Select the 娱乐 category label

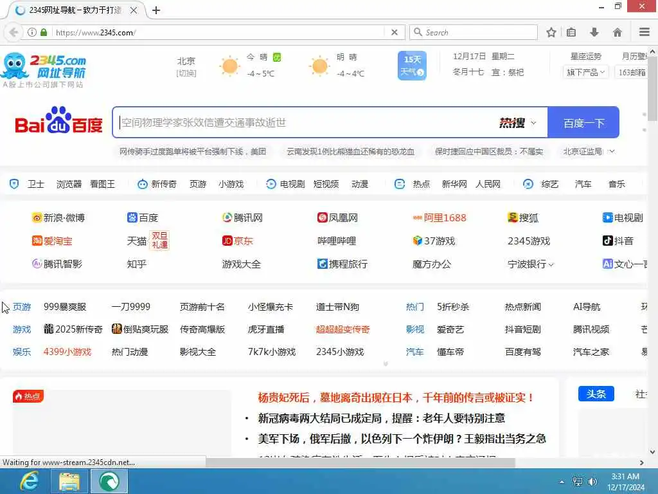click(22, 352)
